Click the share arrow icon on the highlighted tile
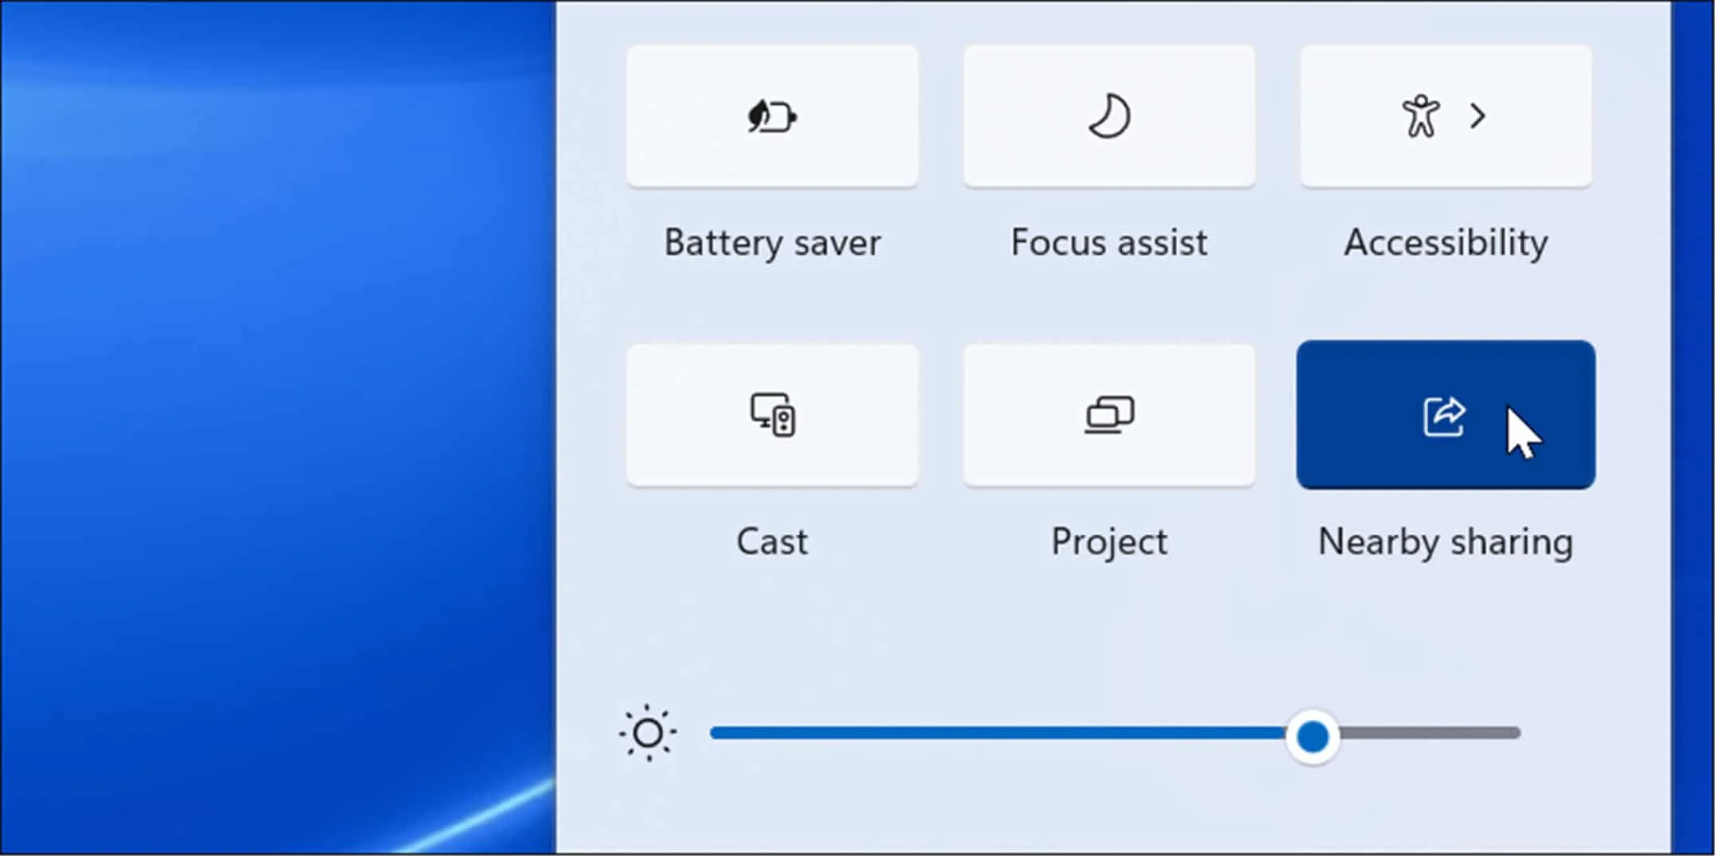 (1444, 416)
